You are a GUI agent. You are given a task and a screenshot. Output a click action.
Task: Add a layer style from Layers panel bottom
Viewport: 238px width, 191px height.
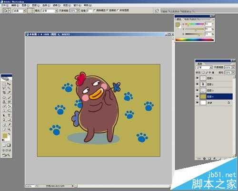click(204, 159)
